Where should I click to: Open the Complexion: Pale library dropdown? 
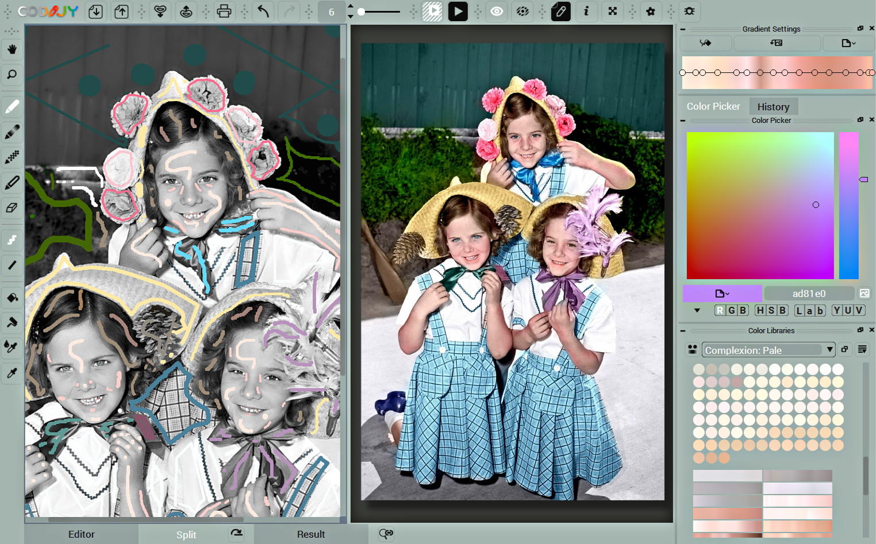(x=768, y=350)
